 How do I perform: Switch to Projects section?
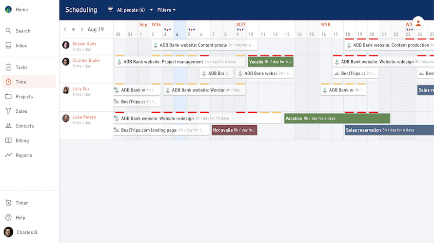pos(24,97)
